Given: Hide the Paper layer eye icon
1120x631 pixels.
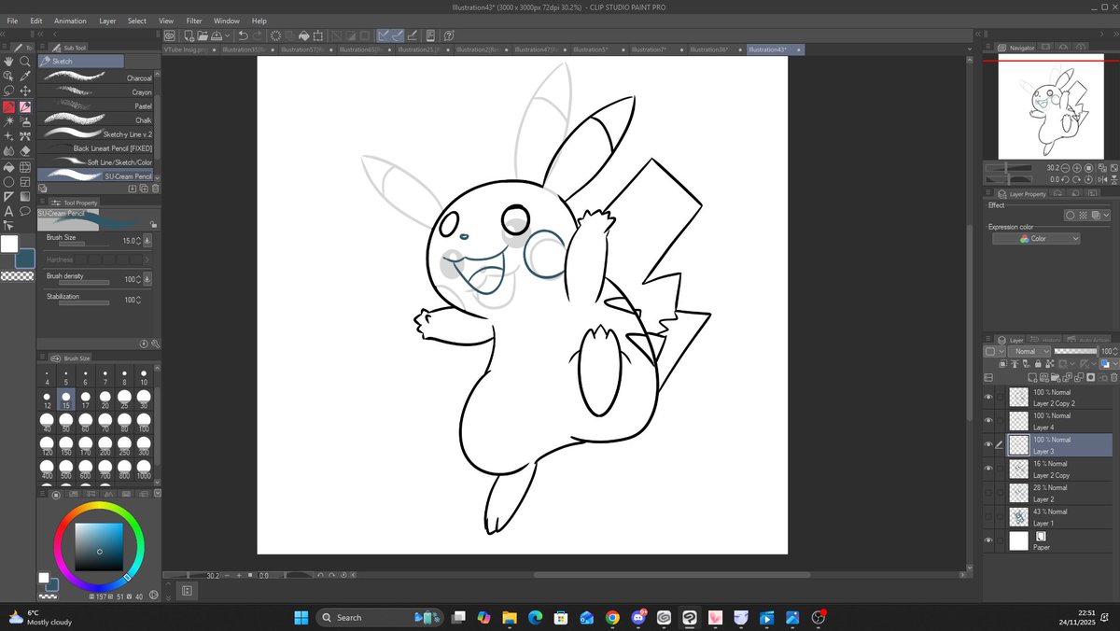Looking at the screenshot, I should point(989,540).
